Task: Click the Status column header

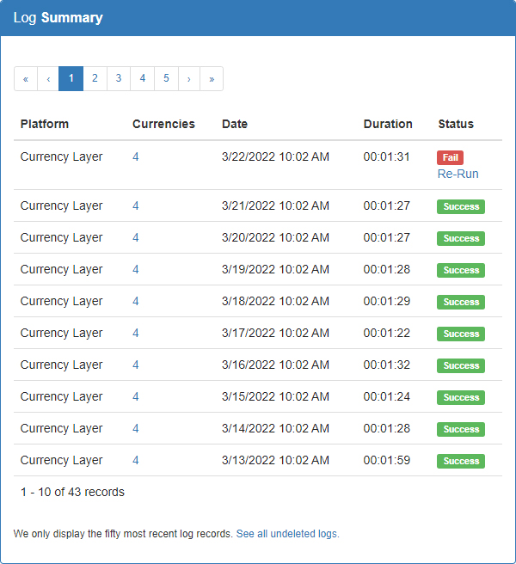Action: pos(456,124)
